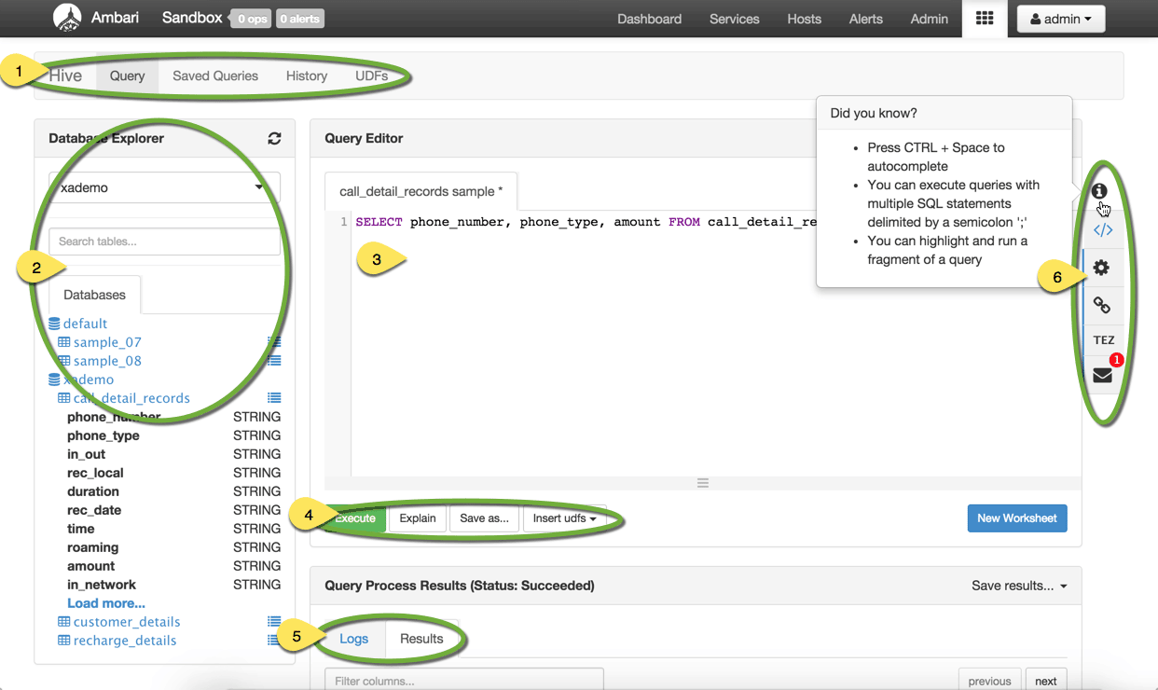This screenshot has width=1158, height=690.
Task: Click the Hive brand label
Action: click(65, 76)
